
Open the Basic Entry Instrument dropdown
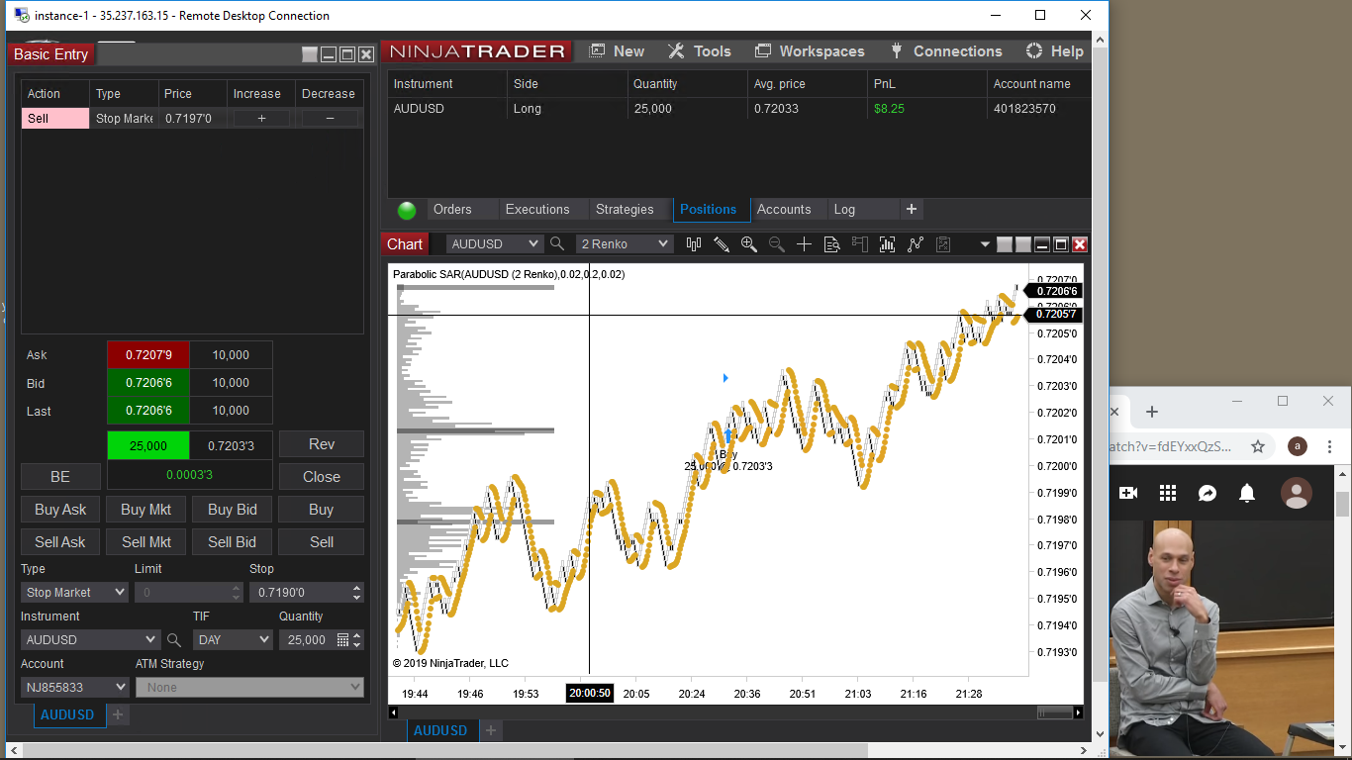(90, 640)
